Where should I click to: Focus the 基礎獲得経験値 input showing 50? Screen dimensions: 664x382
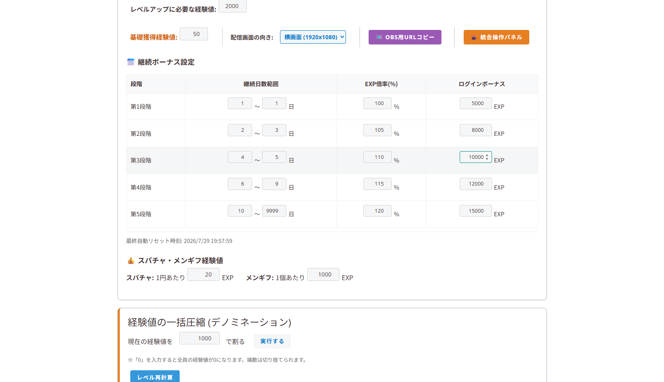(194, 34)
